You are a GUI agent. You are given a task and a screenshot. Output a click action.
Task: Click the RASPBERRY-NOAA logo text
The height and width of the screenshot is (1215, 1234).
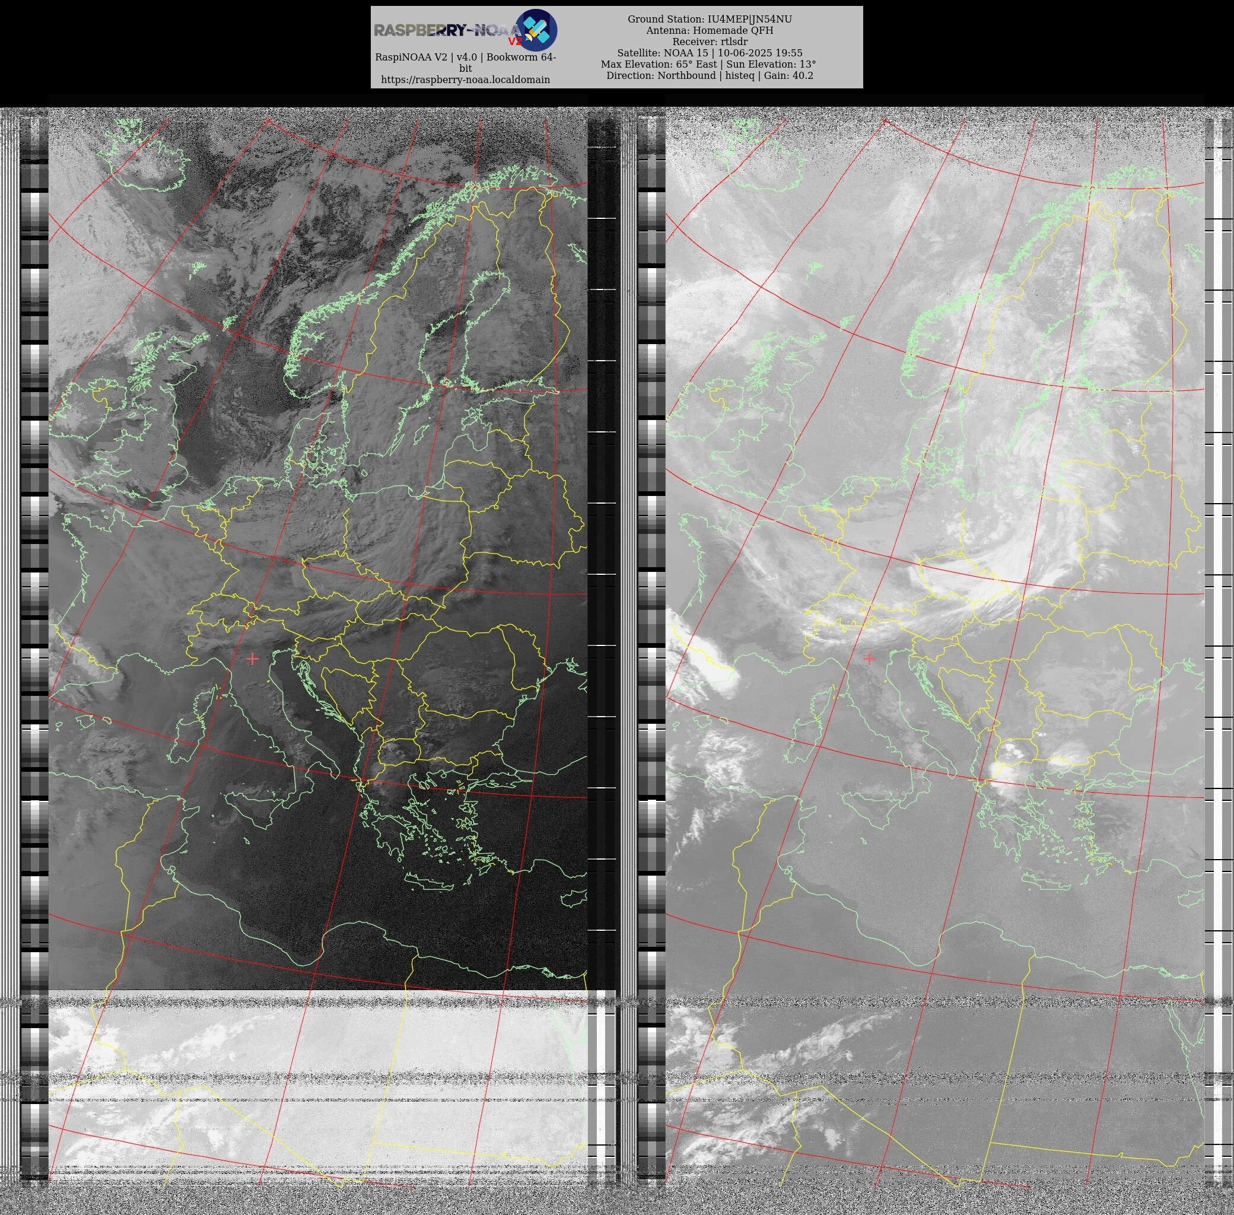(449, 30)
